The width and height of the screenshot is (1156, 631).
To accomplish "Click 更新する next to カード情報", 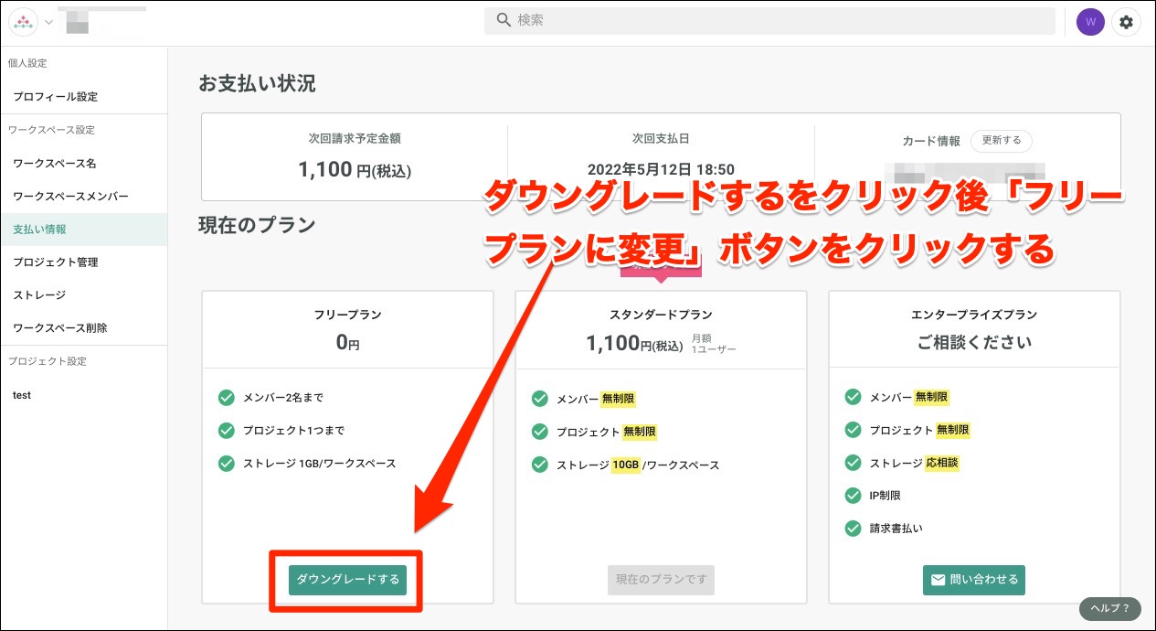I will [x=1001, y=141].
